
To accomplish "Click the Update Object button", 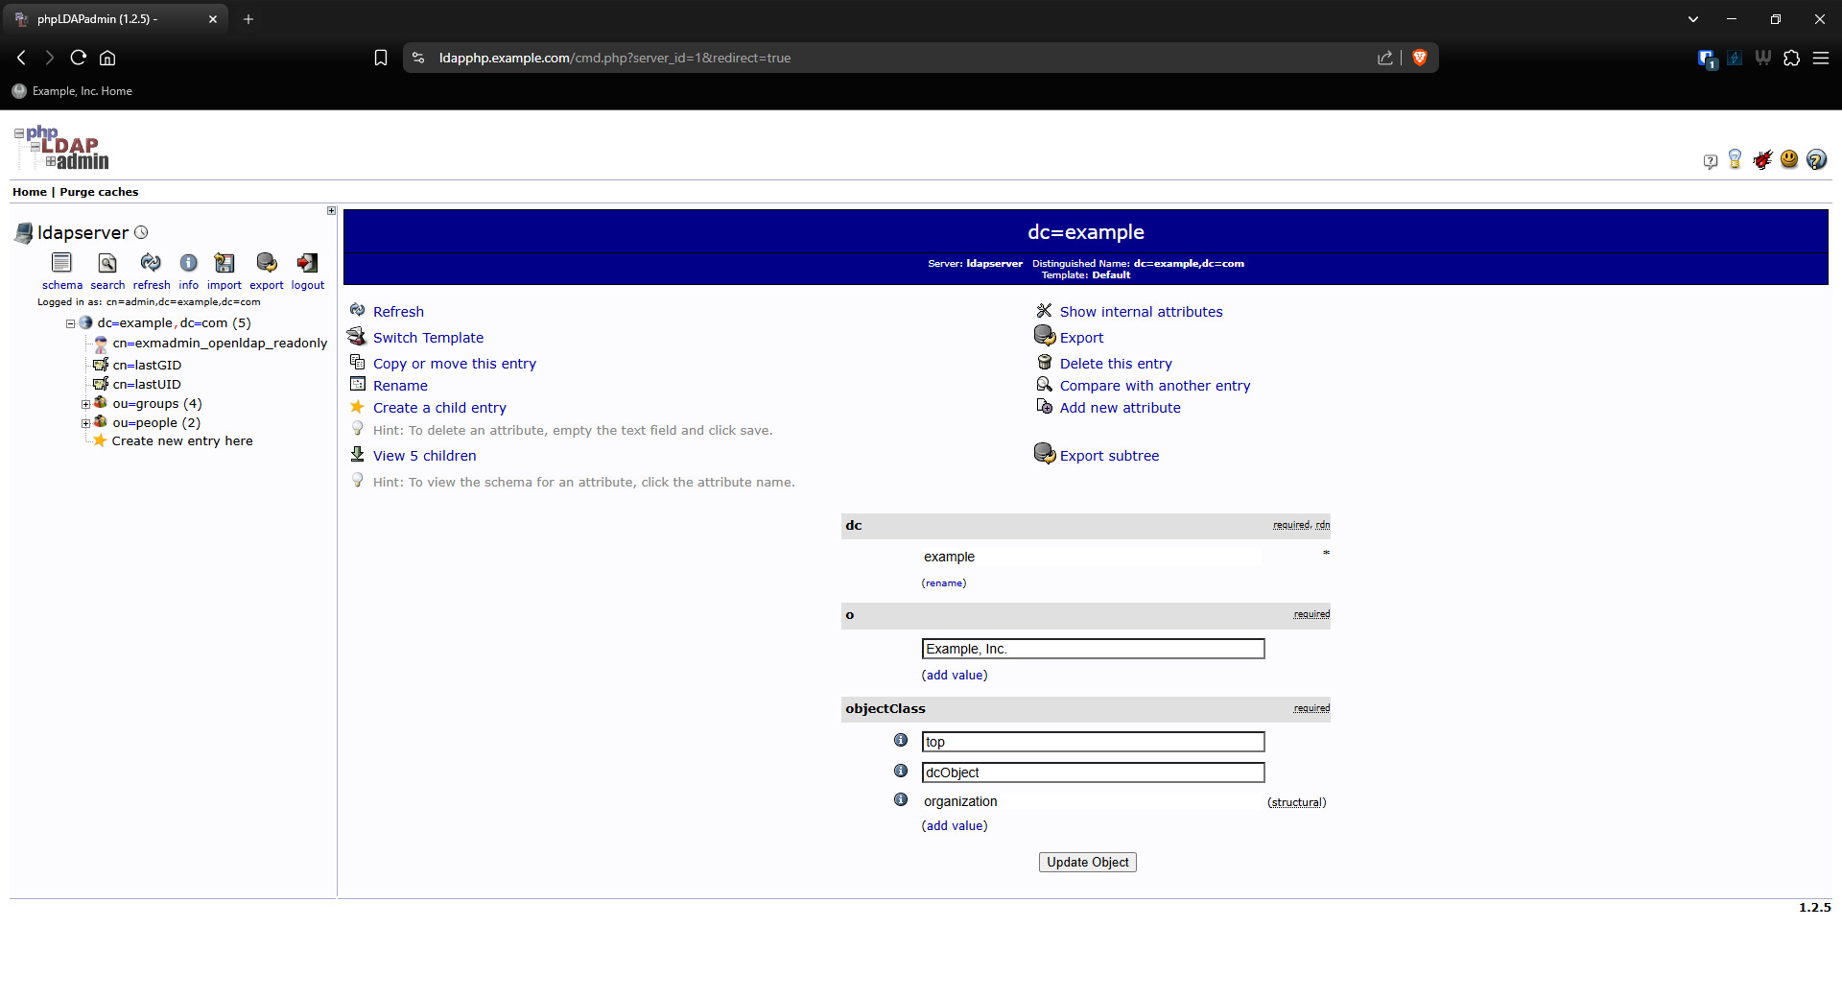I will tap(1087, 862).
